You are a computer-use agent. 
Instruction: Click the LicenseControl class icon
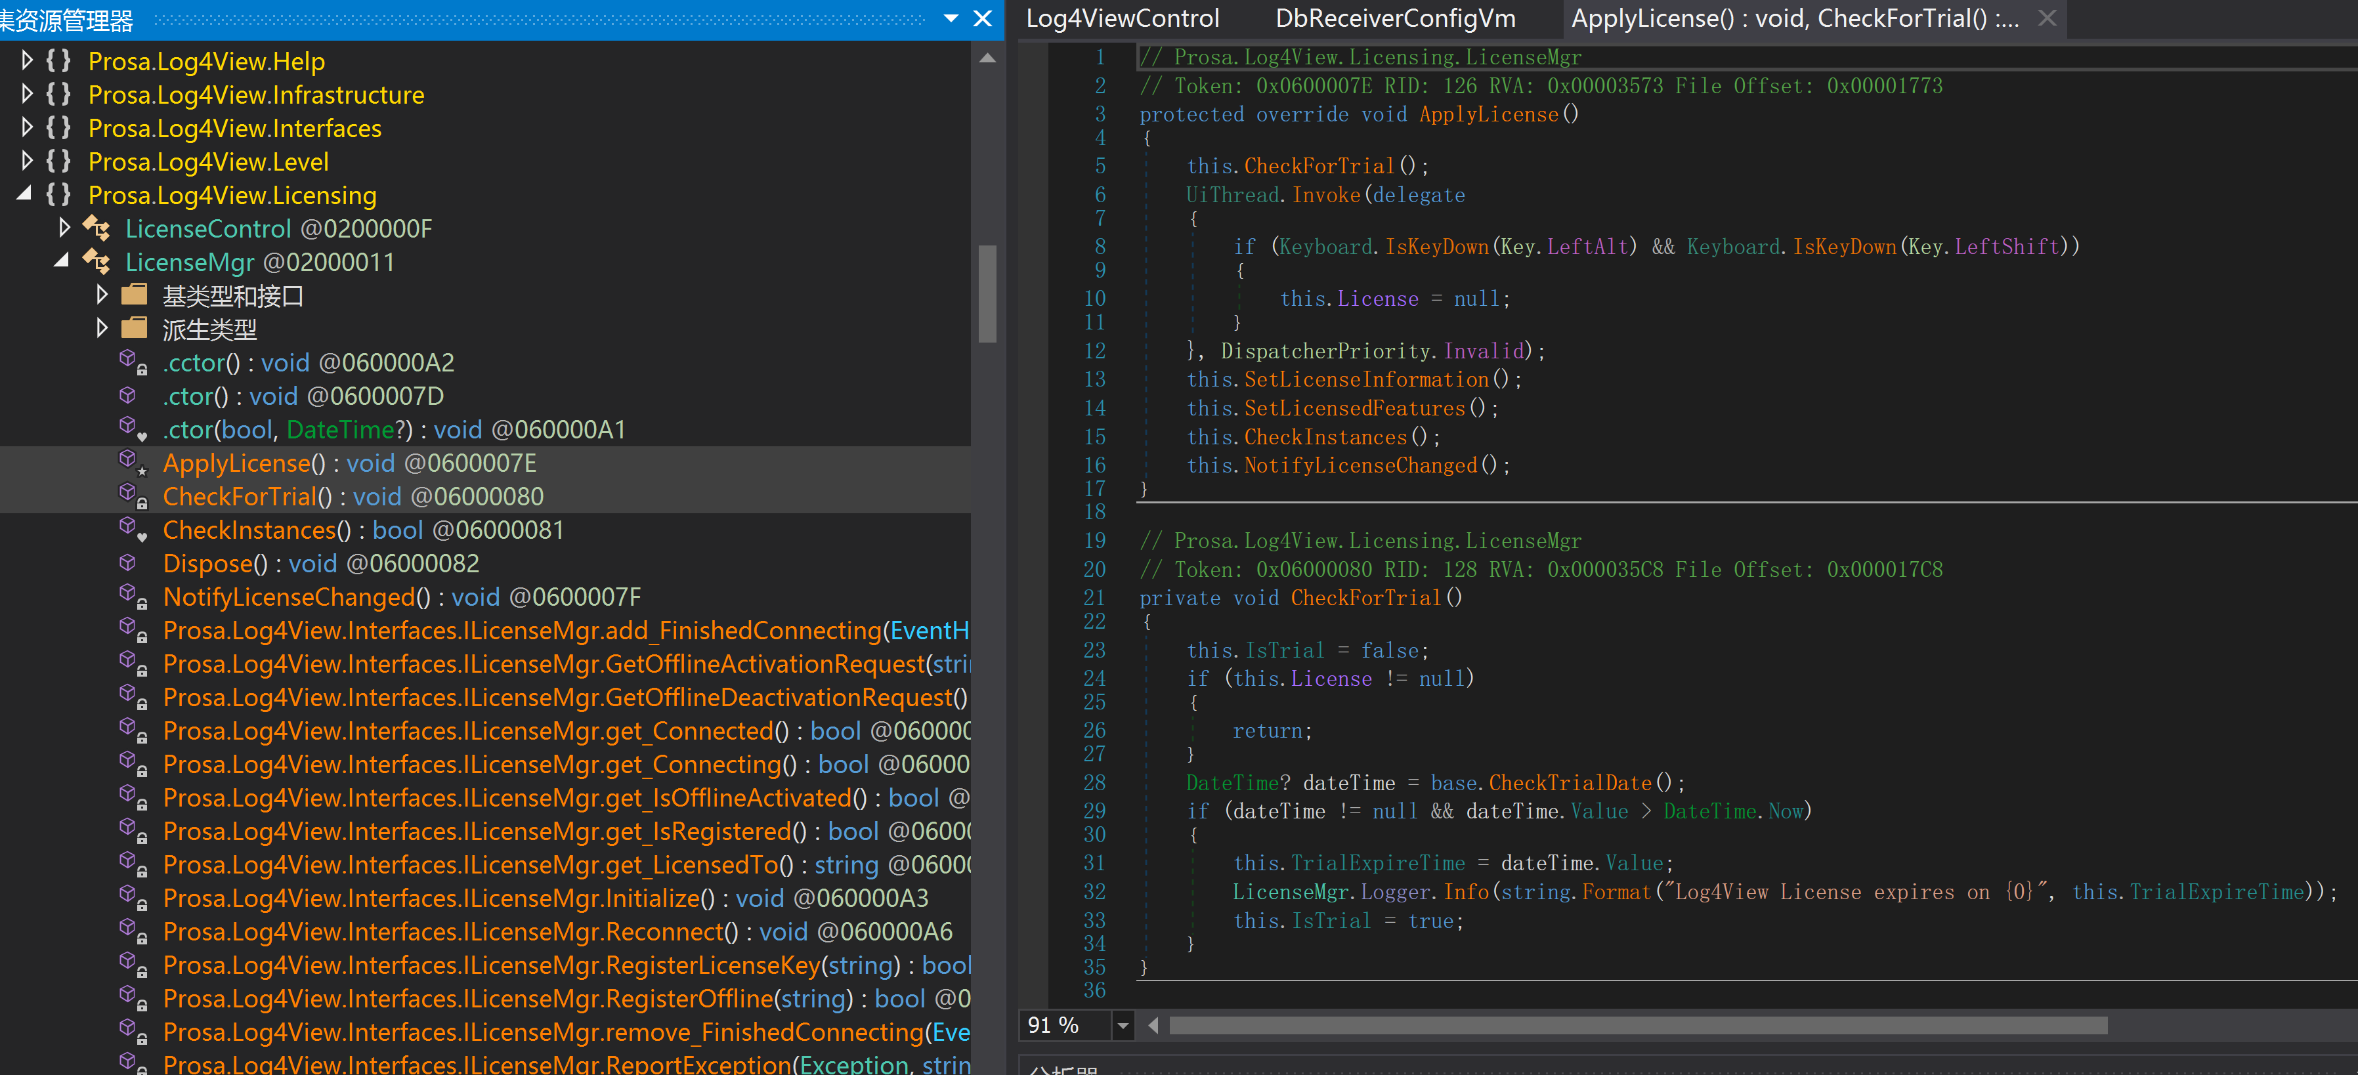pyautogui.click(x=96, y=228)
